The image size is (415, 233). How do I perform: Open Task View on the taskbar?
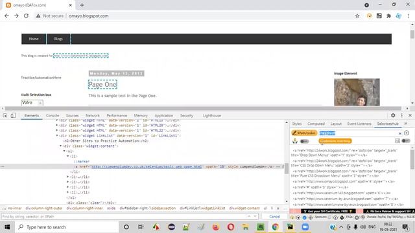(x=141, y=227)
